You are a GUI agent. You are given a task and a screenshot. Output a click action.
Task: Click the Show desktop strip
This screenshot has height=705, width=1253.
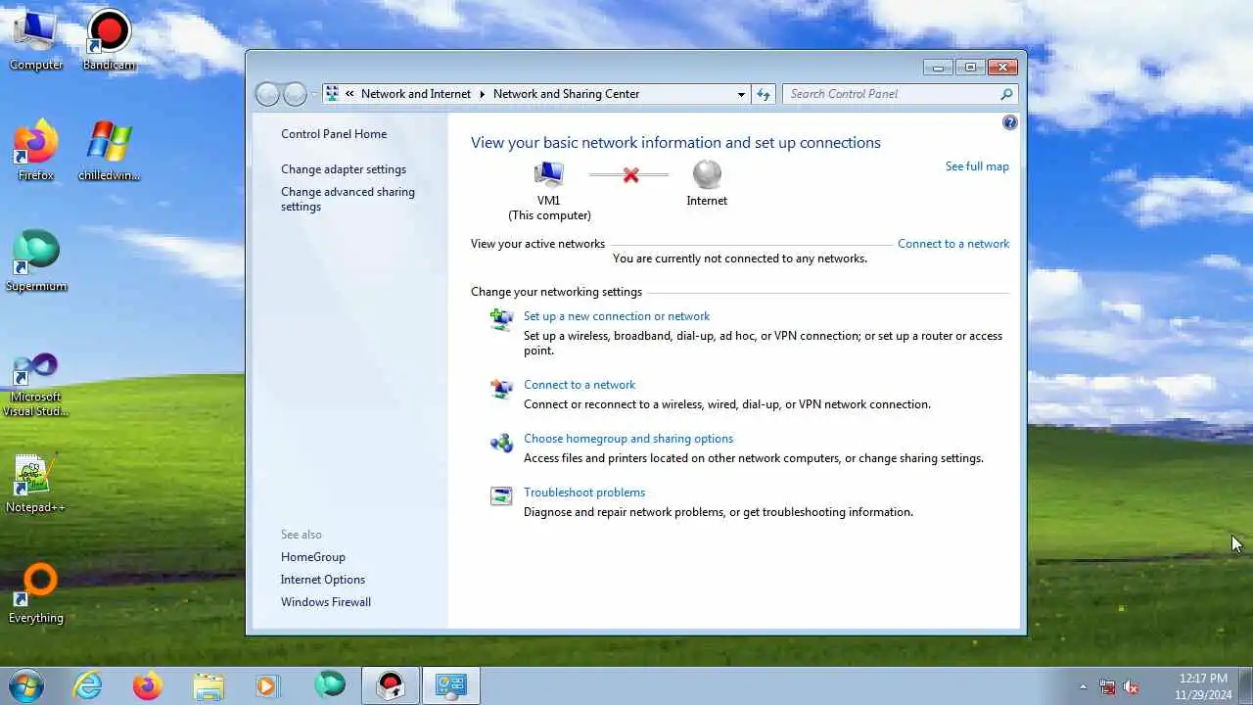click(1245, 686)
